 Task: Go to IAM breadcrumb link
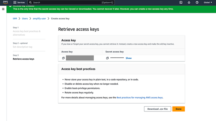click(x=15, y=18)
